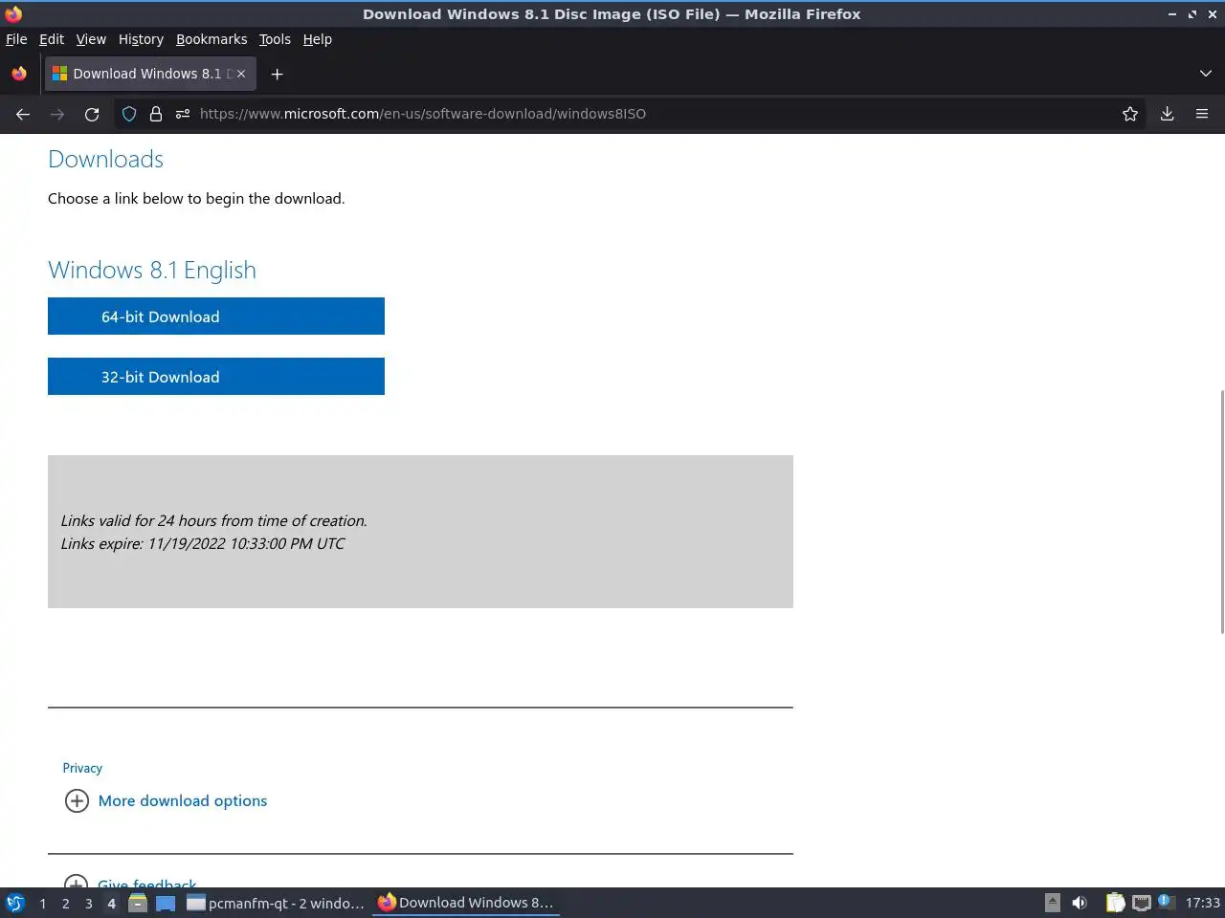
Task: Expand More download options
Action: (166, 800)
